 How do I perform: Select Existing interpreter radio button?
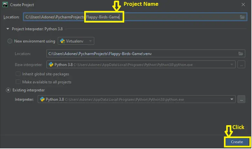8,90
